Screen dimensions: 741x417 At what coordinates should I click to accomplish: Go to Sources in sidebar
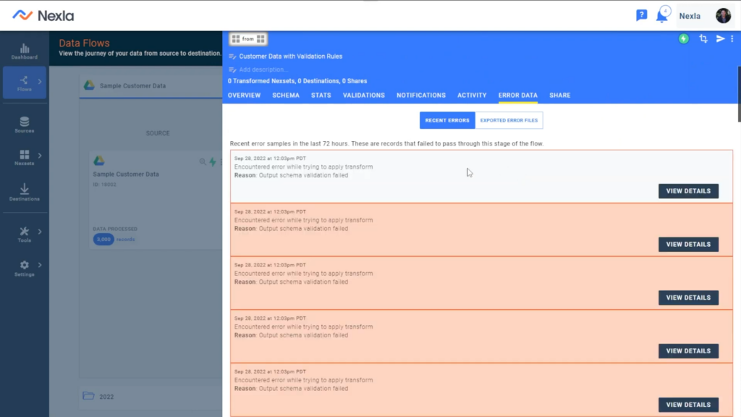pos(24,125)
